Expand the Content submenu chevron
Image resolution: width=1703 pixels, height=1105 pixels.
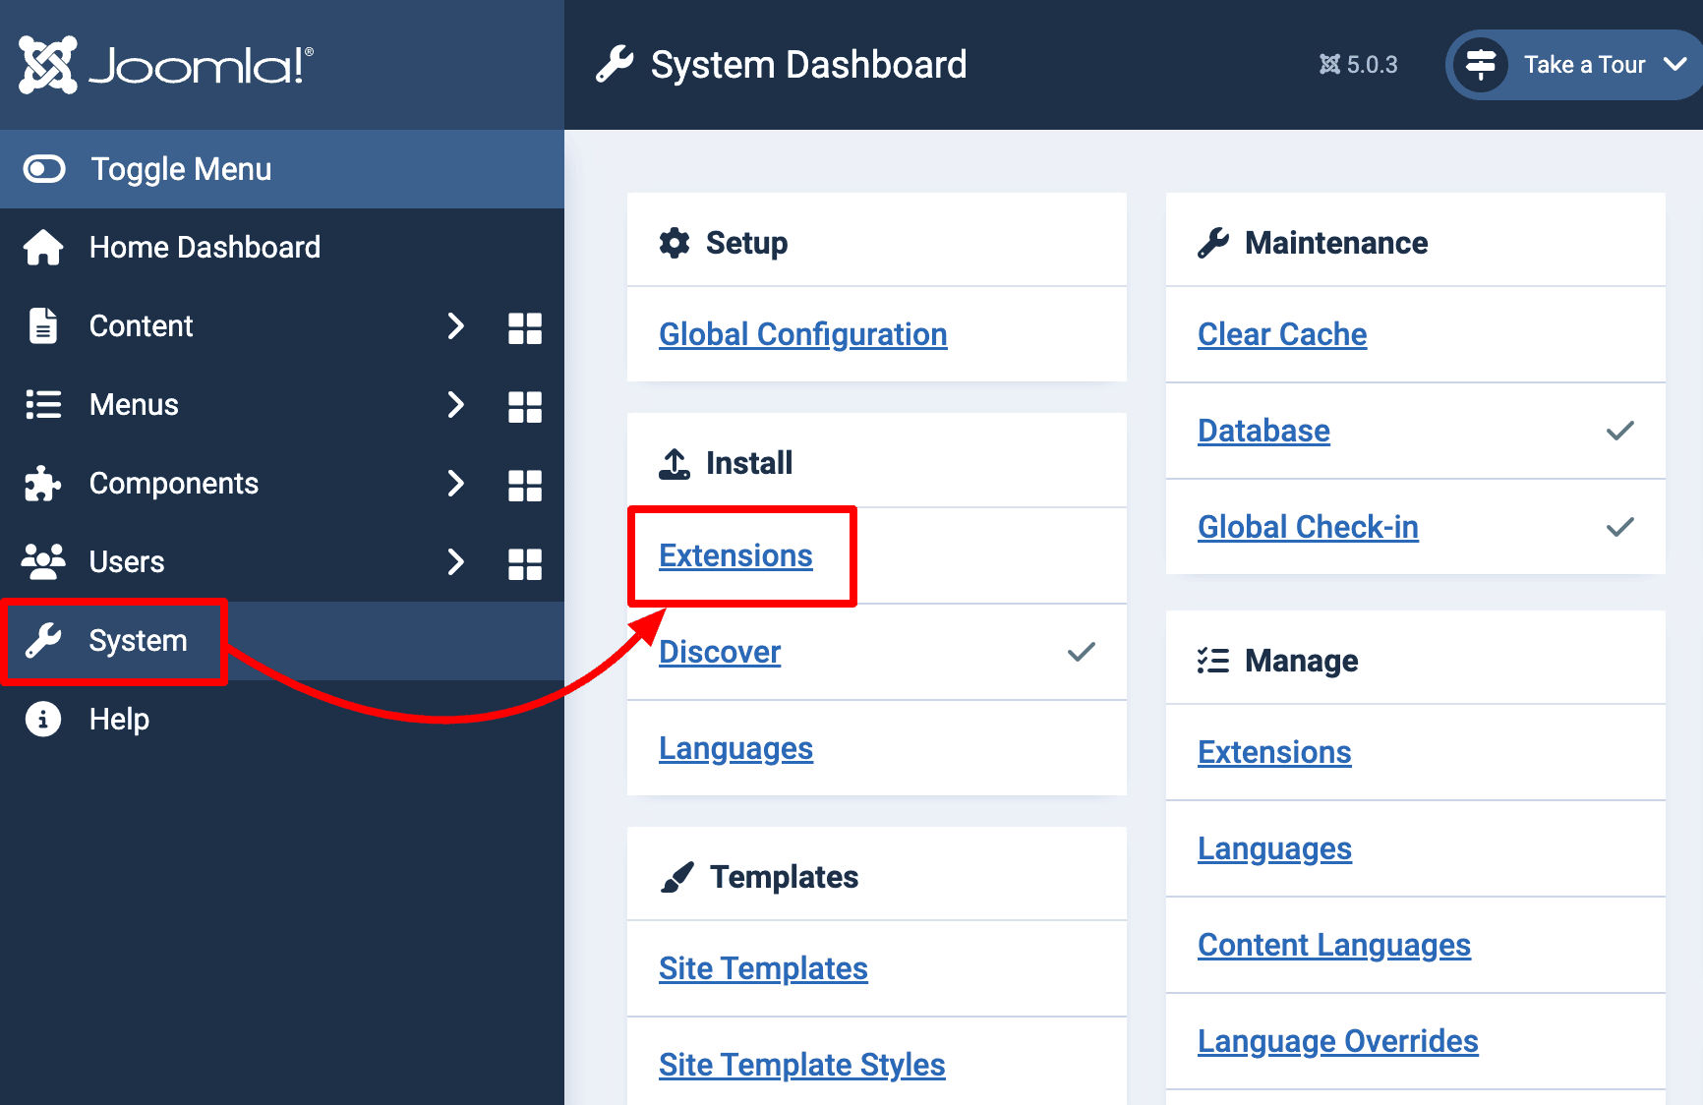tap(455, 326)
